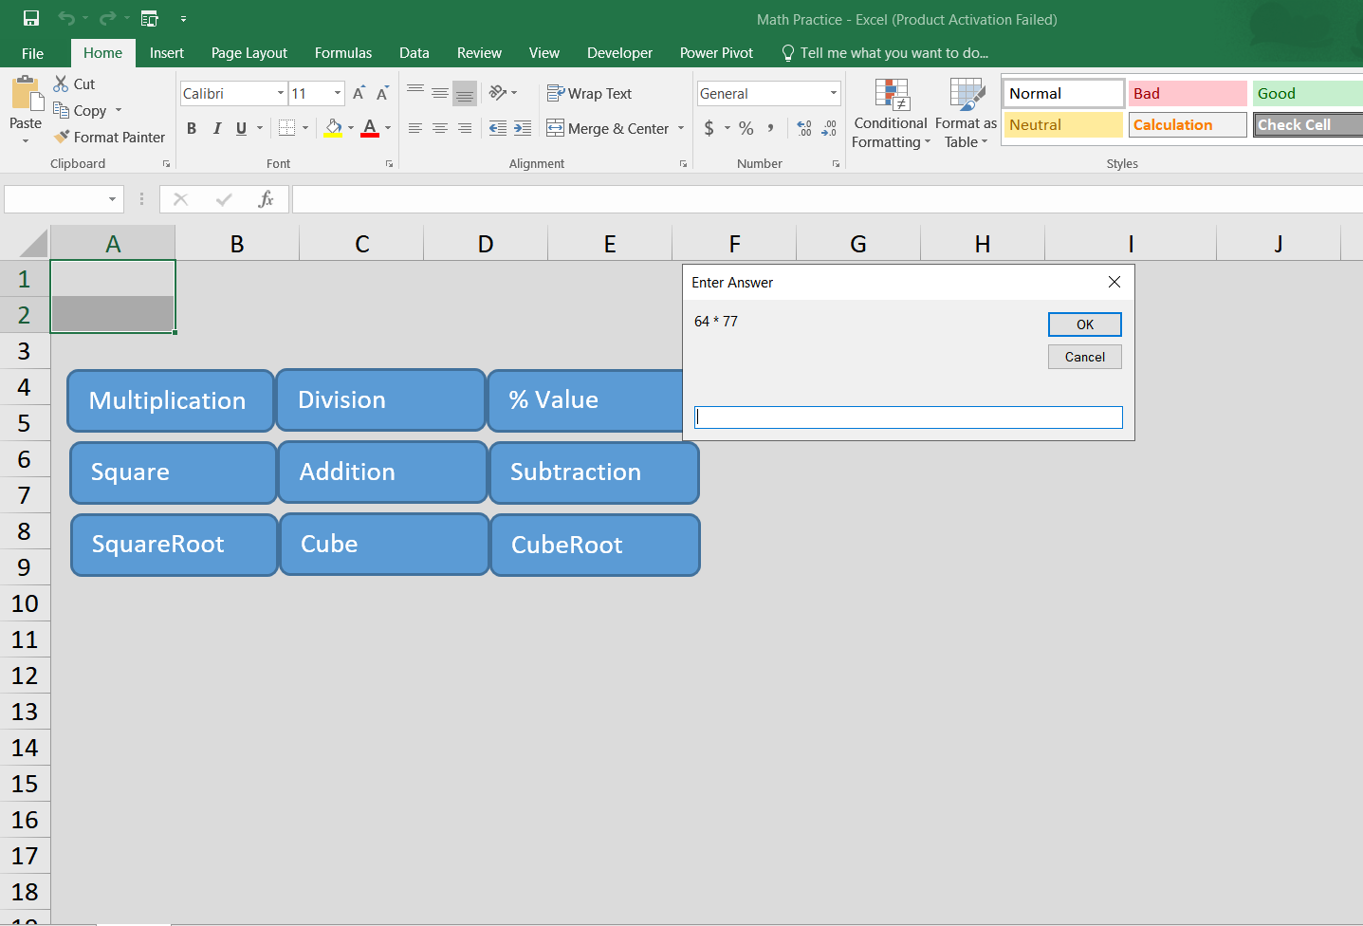The width and height of the screenshot is (1363, 926).
Task: Toggle italic formatting
Action: tap(216, 127)
